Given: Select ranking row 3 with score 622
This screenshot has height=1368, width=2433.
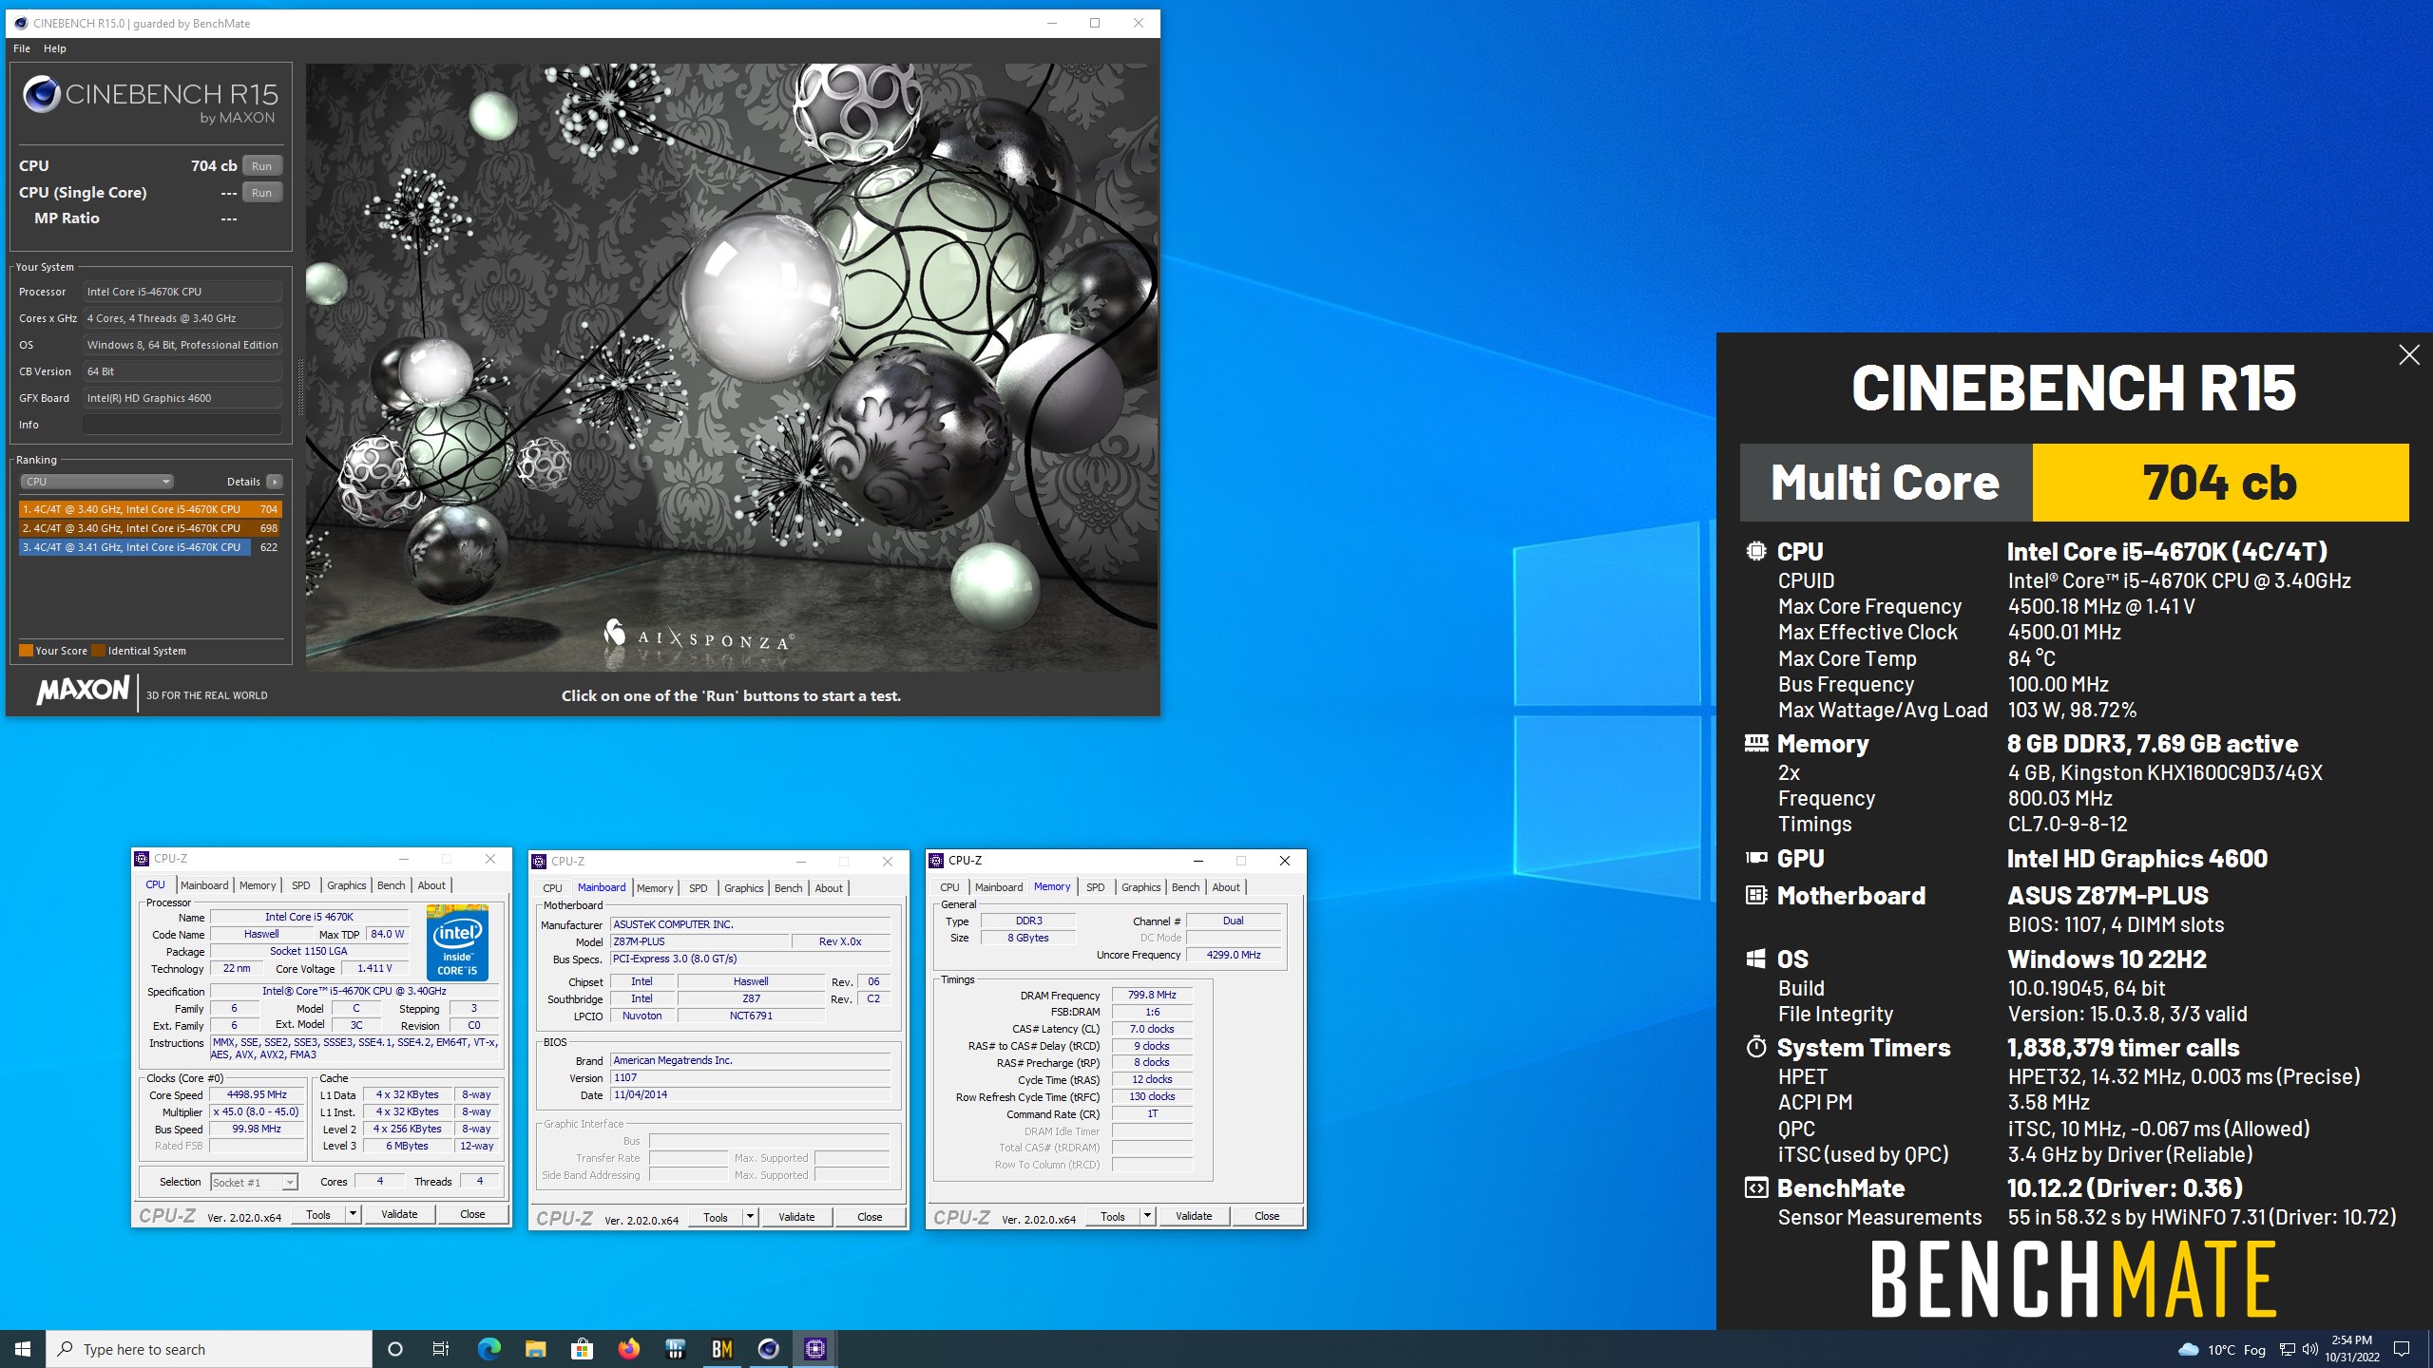Looking at the screenshot, I should [x=150, y=547].
